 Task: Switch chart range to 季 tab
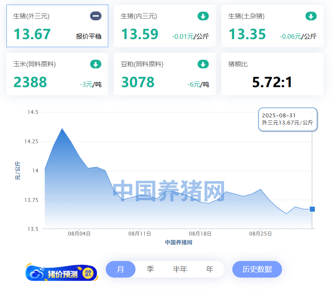pyautogui.click(x=150, y=269)
